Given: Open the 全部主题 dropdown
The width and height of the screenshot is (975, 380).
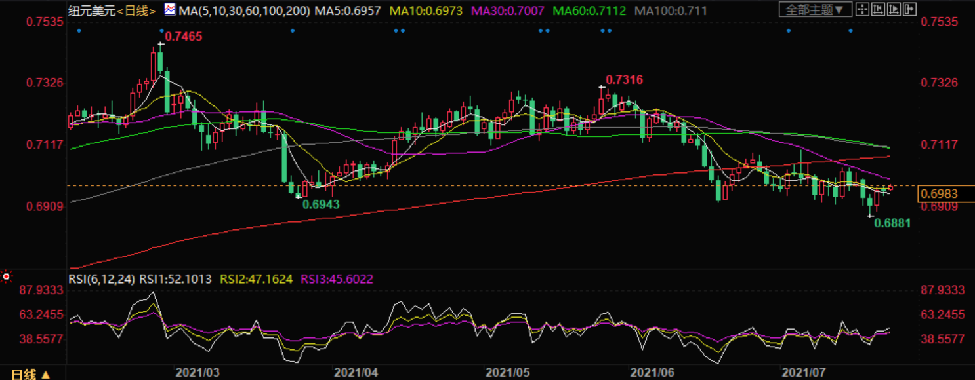Looking at the screenshot, I should (816, 10).
